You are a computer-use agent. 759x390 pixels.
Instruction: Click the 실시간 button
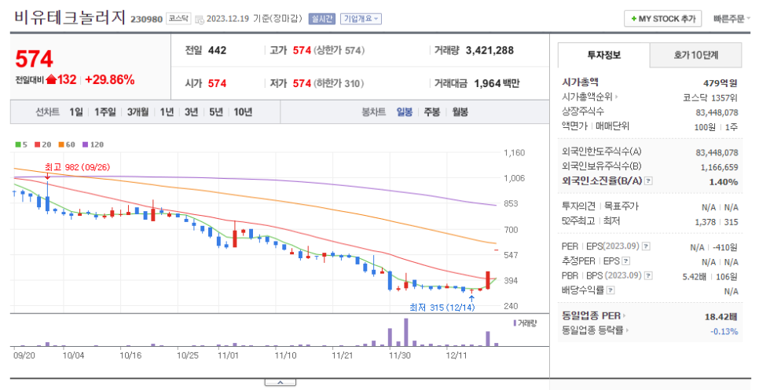coord(321,19)
